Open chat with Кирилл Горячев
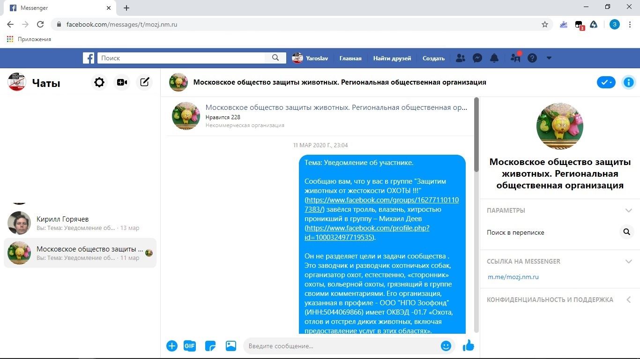 click(80, 223)
